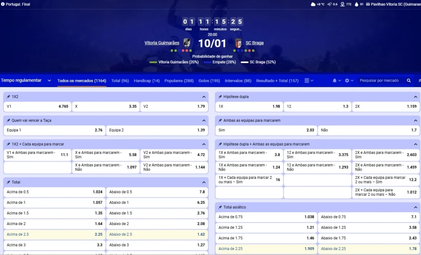Select double chance 2X at 1.159
The width and height of the screenshot is (421, 255).
pyautogui.click(x=386, y=107)
